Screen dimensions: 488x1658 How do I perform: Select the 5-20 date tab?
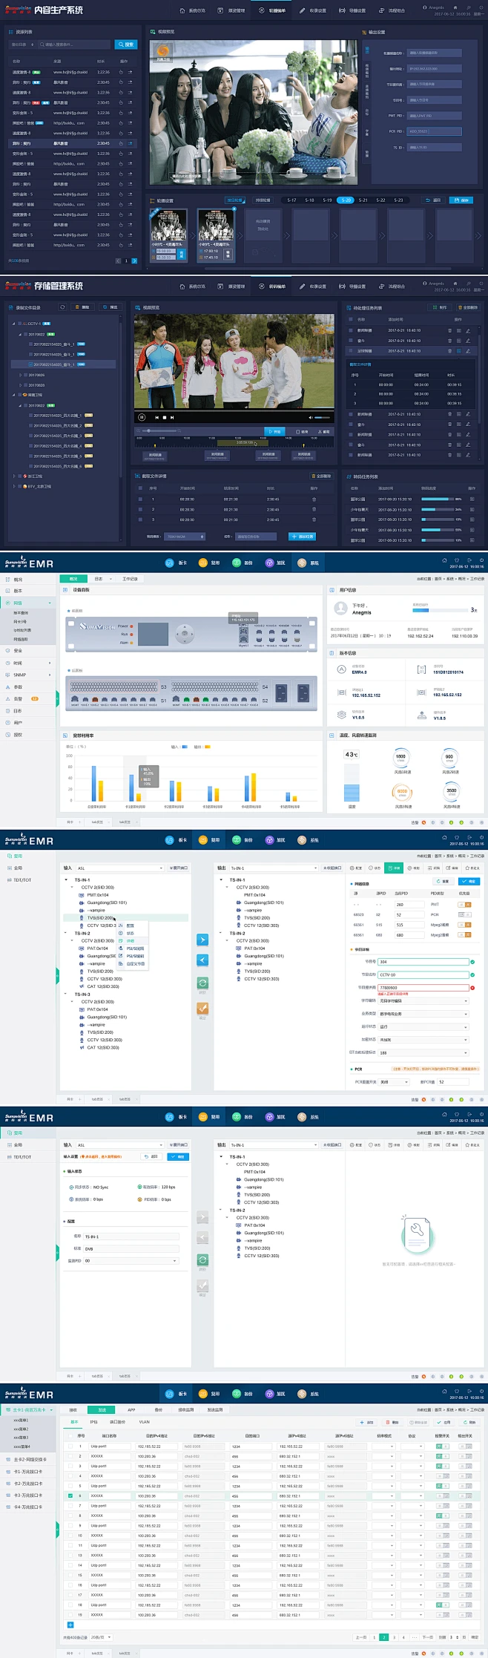pos(346,200)
